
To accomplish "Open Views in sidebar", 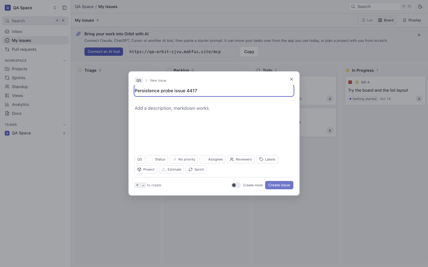I will 35,96.
